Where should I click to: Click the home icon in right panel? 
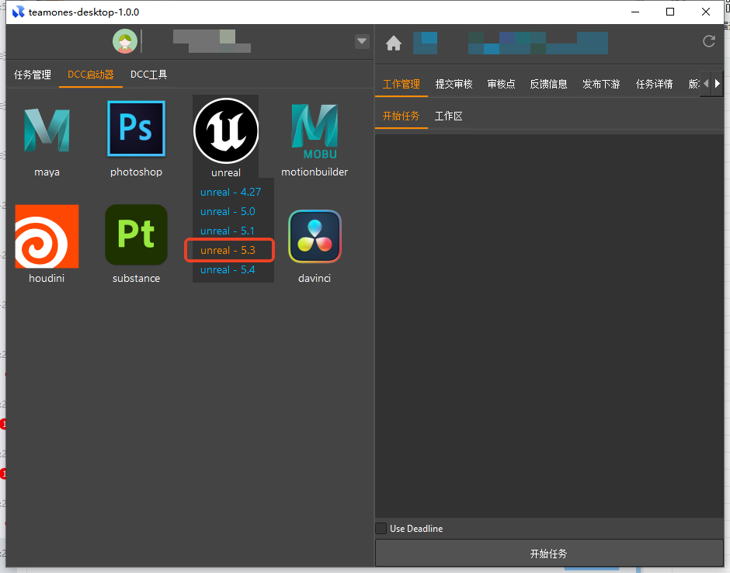[x=394, y=43]
